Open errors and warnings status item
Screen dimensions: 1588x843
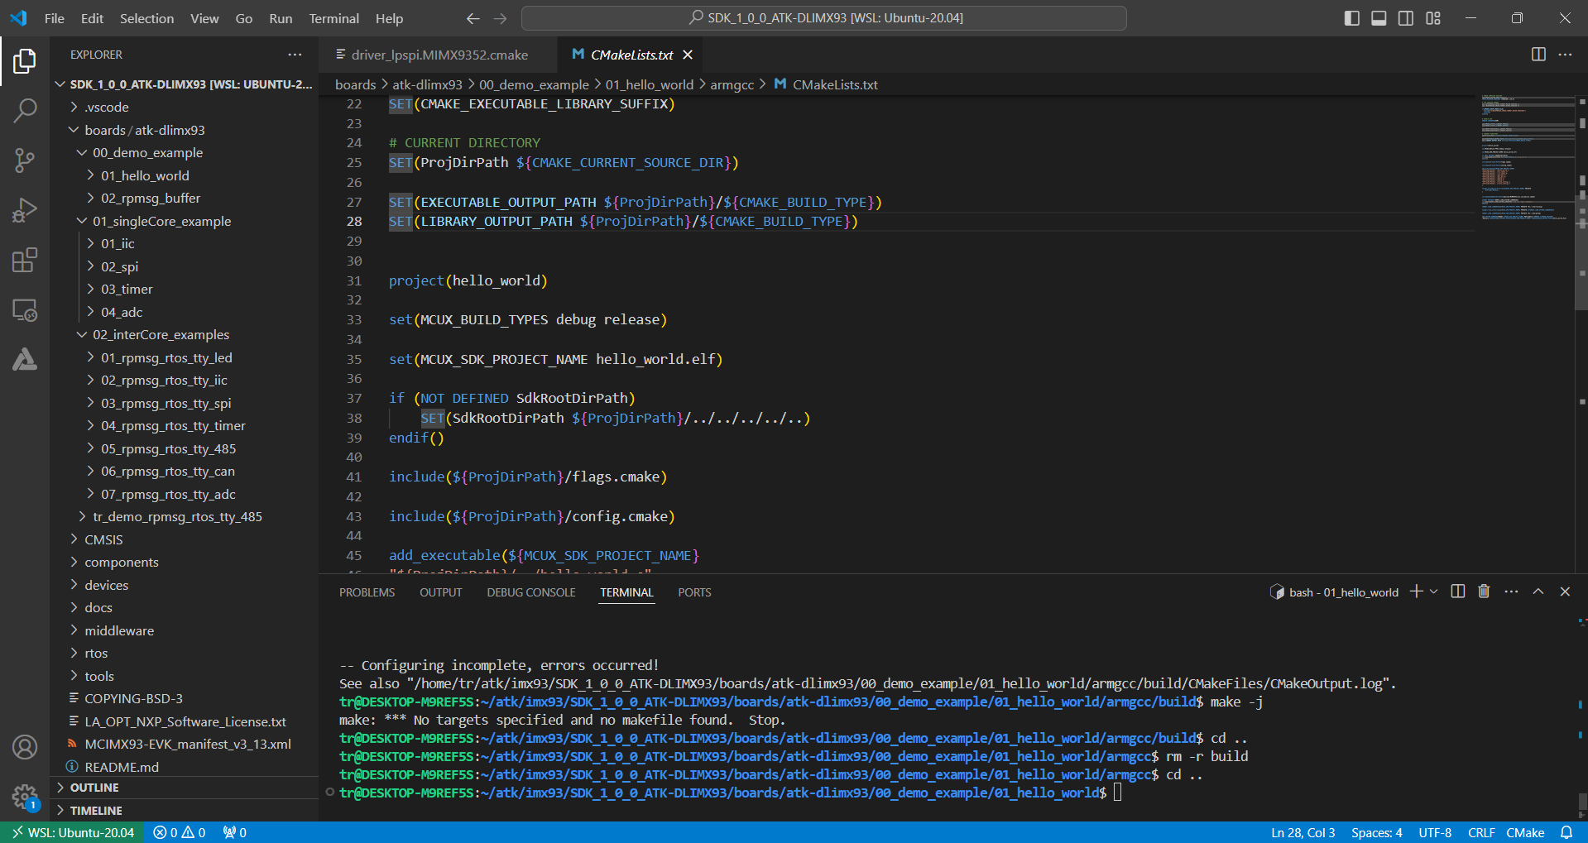(x=180, y=833)
